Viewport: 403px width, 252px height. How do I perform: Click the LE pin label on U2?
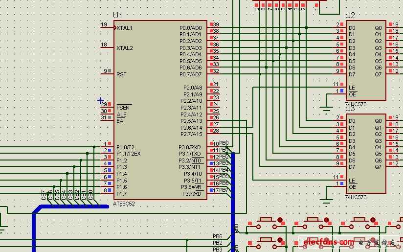(x=352, y=88)
